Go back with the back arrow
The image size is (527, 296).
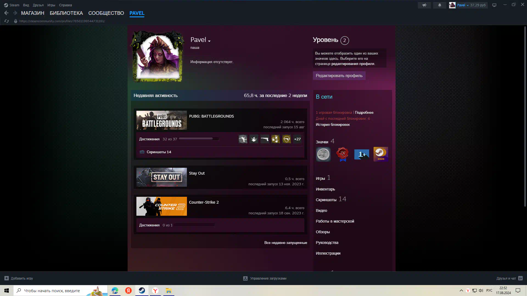(x=6, y=13)
